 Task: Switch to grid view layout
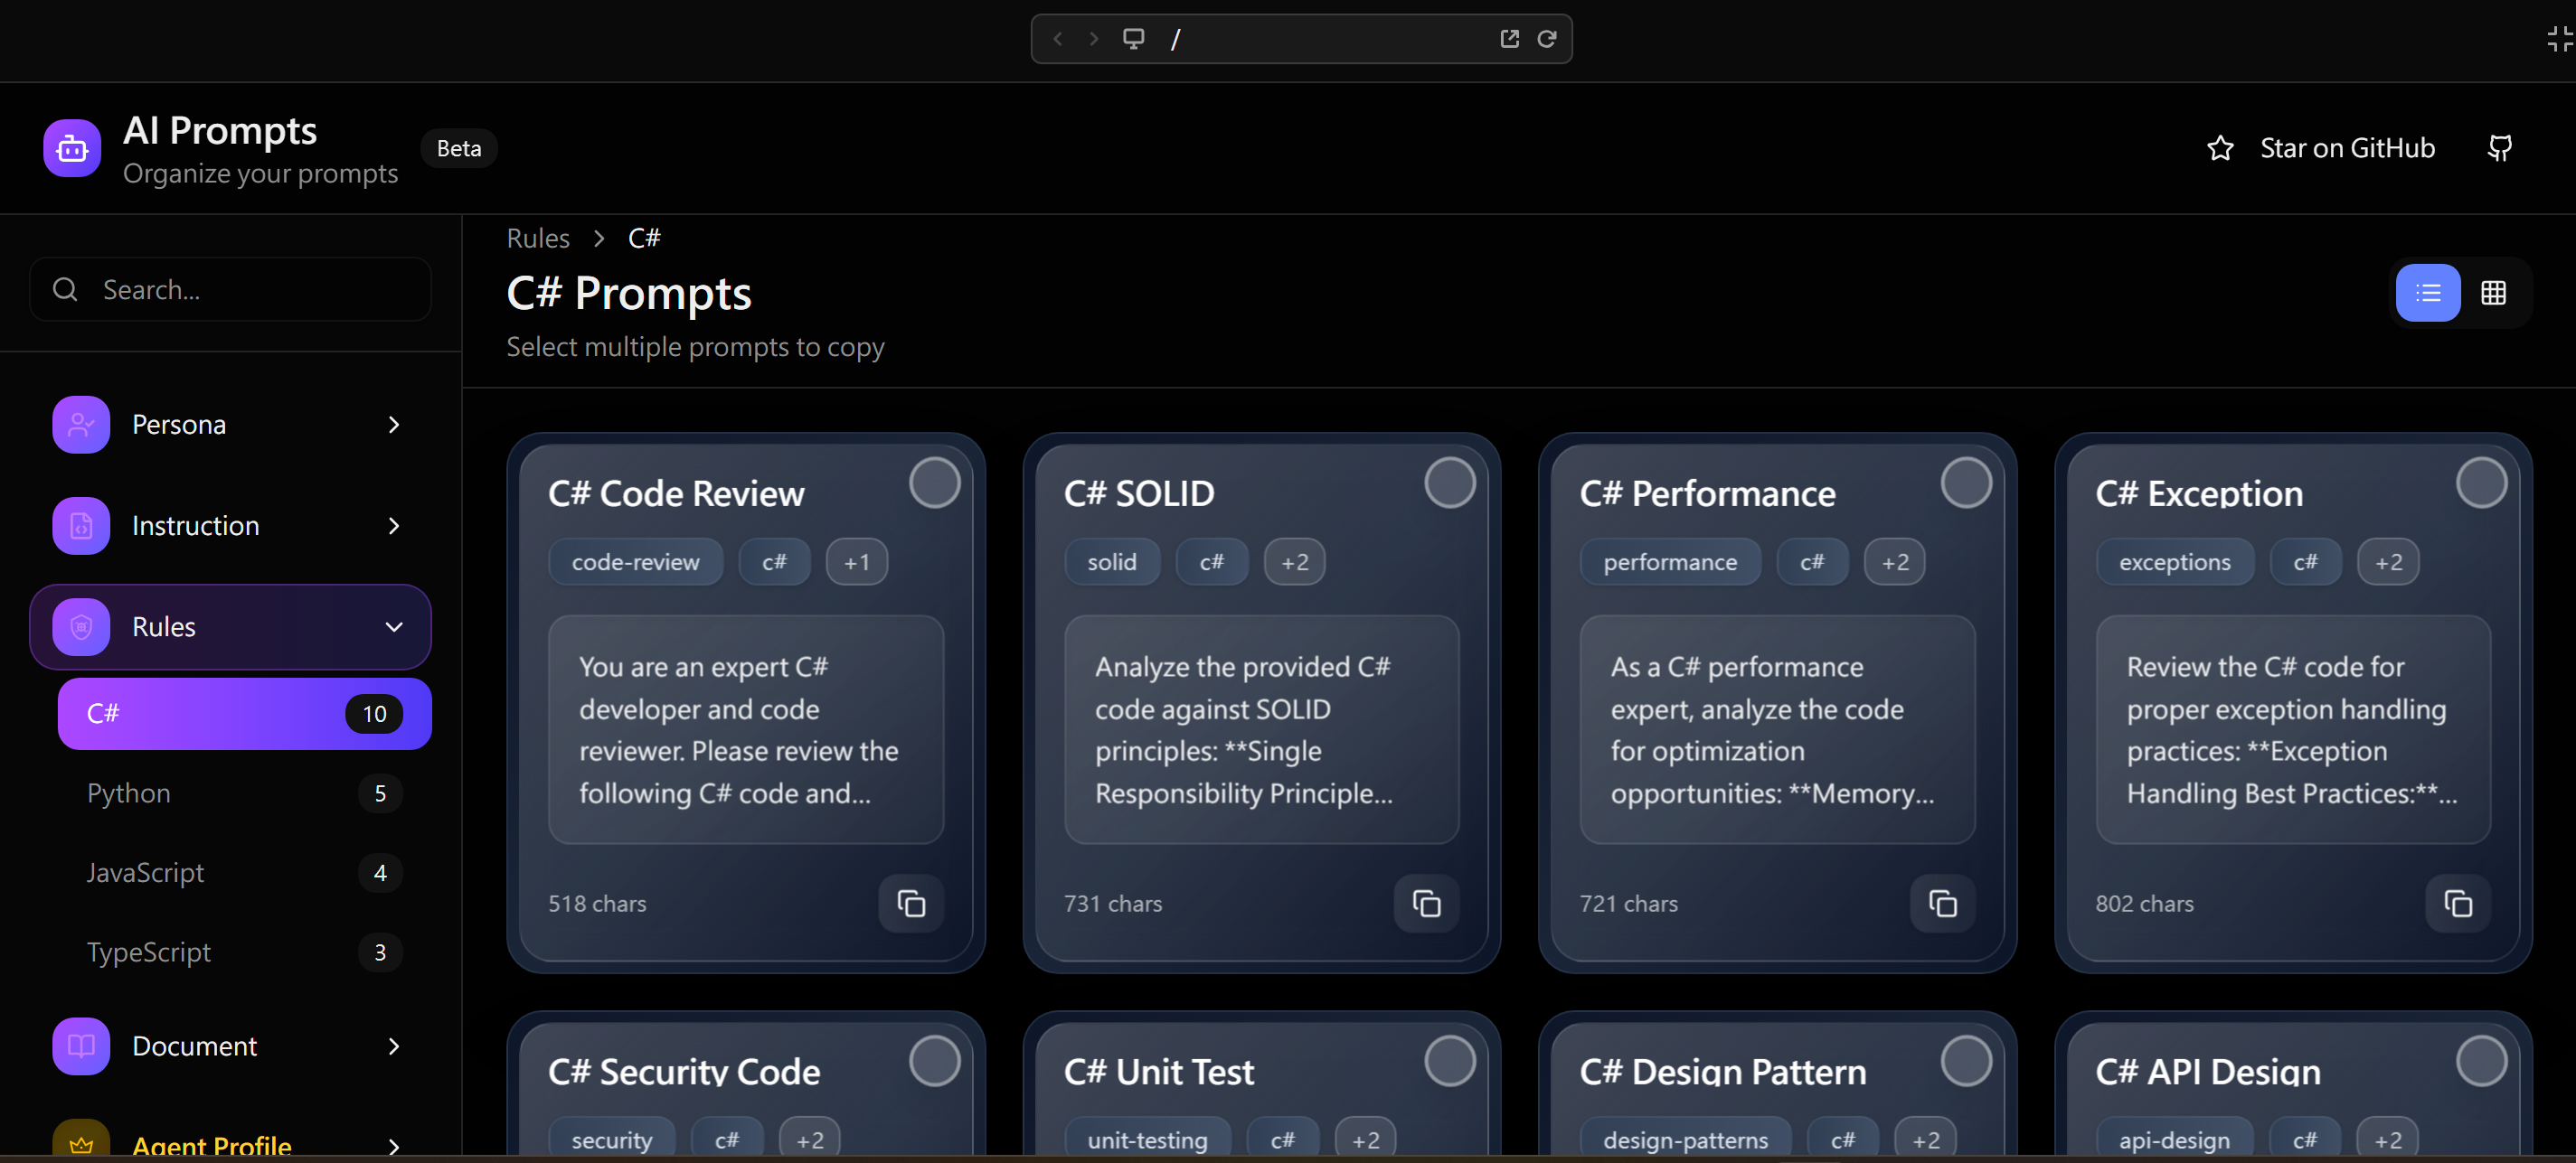click(2494, 292)
